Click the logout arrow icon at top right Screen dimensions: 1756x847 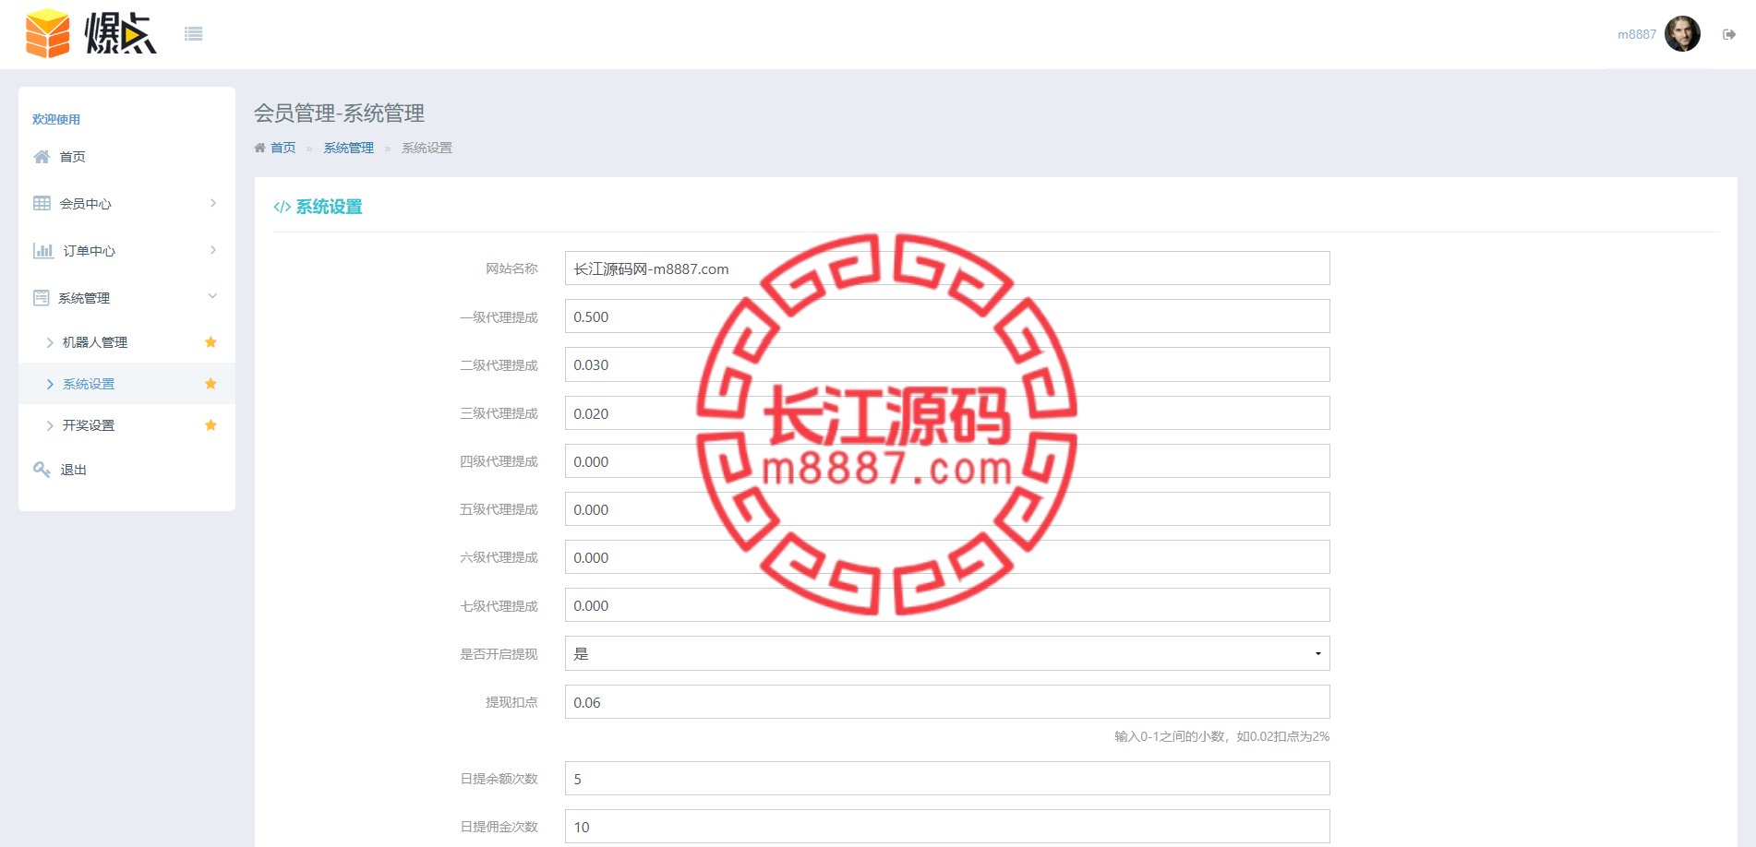[1729, 34]
